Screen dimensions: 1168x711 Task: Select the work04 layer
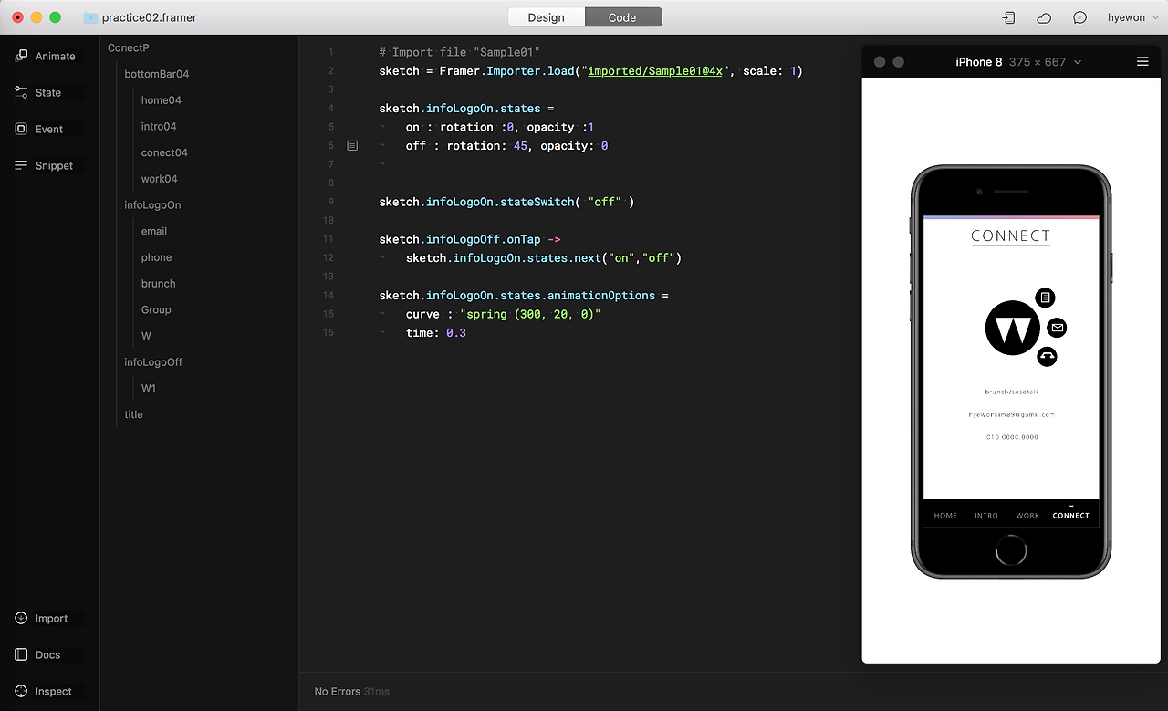pos(160,179)
